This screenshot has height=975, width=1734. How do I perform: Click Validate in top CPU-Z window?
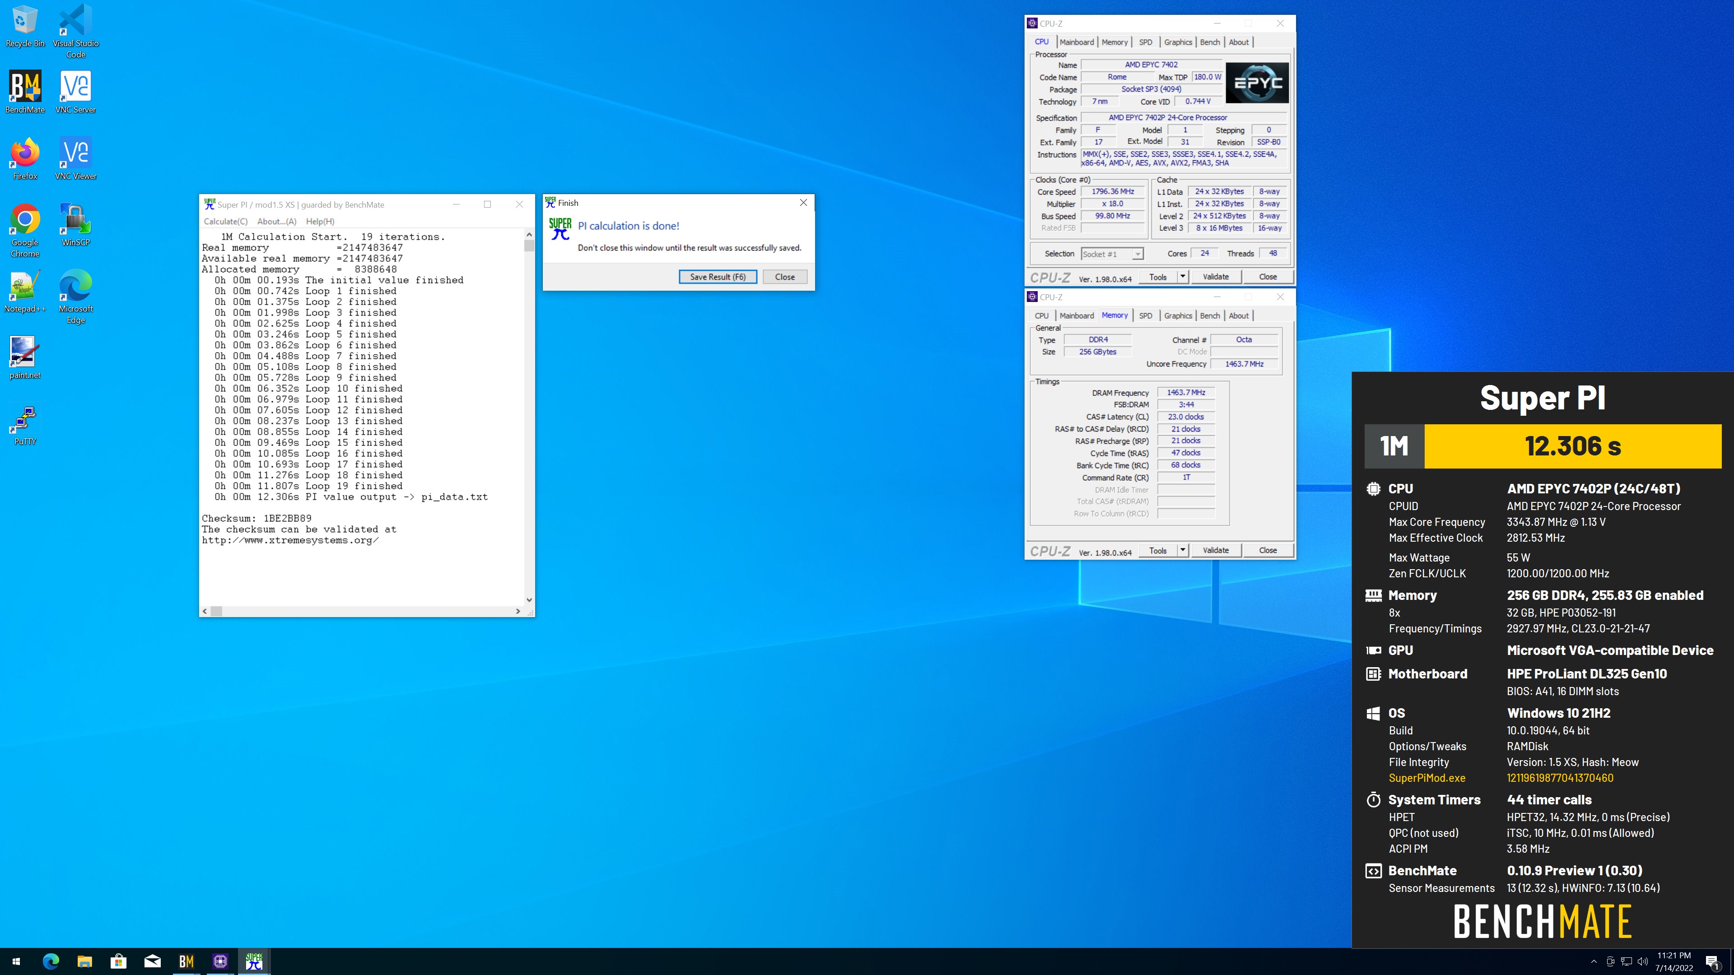1216,277
